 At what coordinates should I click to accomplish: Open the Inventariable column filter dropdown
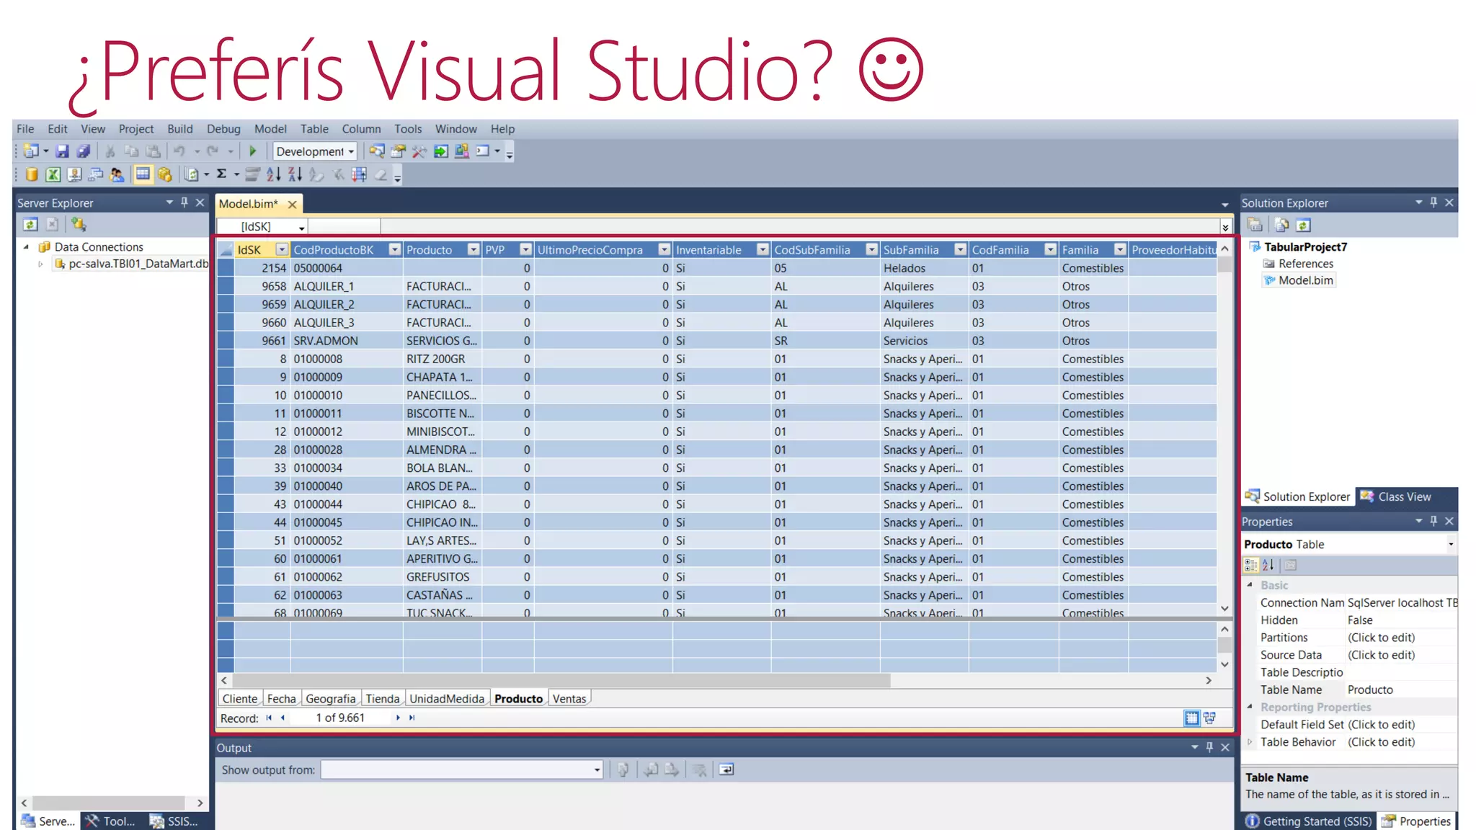click(763, 250)
